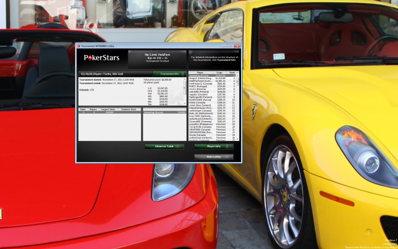This screenshot has height=249, width=398.
Task: Click the Players column header in tables list
Action: 93,109
